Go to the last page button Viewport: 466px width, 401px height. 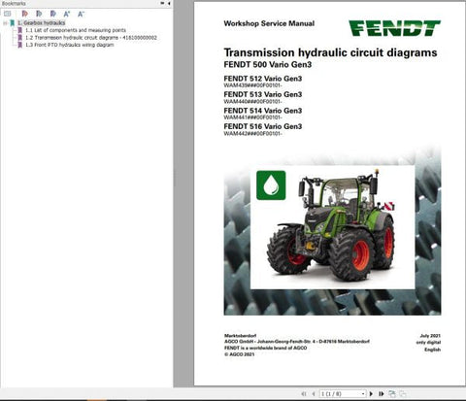pos(382,393)
